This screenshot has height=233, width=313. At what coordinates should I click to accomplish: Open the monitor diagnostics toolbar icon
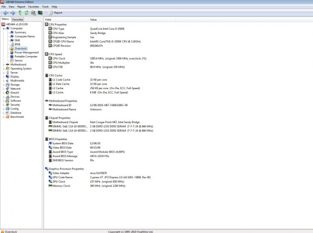pos(40,13)
